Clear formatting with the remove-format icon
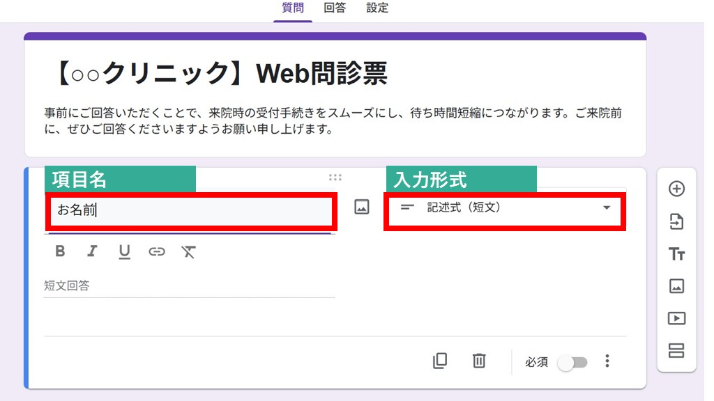Screen dimensions: 714x401 [188, 251]
